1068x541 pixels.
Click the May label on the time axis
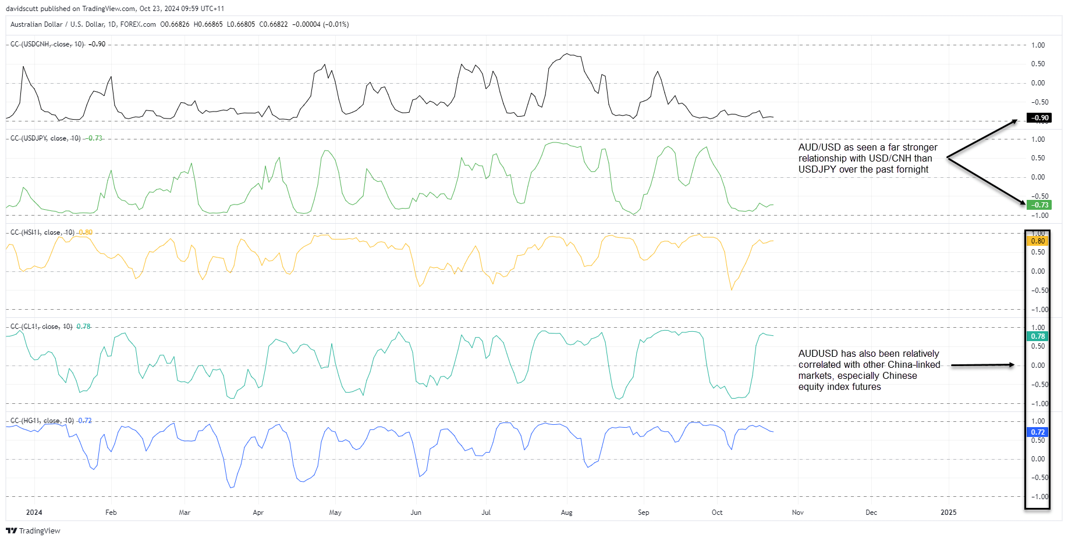335,513
